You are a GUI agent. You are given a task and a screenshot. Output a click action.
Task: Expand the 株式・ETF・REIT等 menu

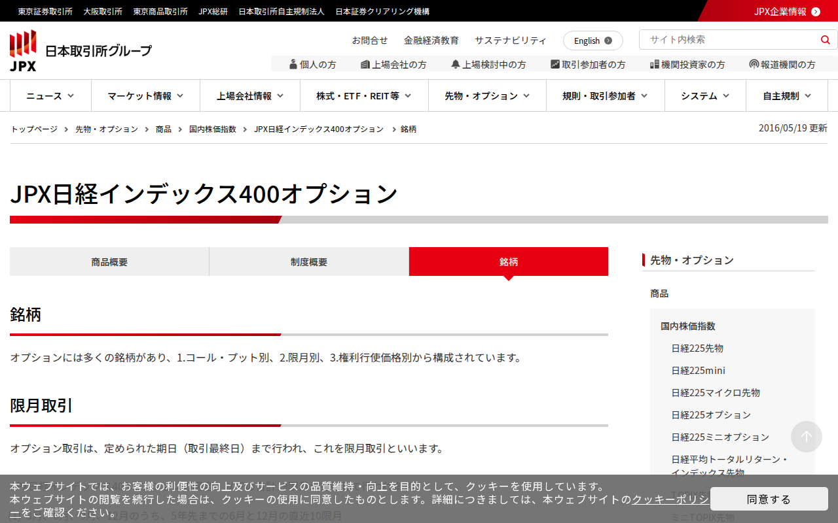coord(364,95)
